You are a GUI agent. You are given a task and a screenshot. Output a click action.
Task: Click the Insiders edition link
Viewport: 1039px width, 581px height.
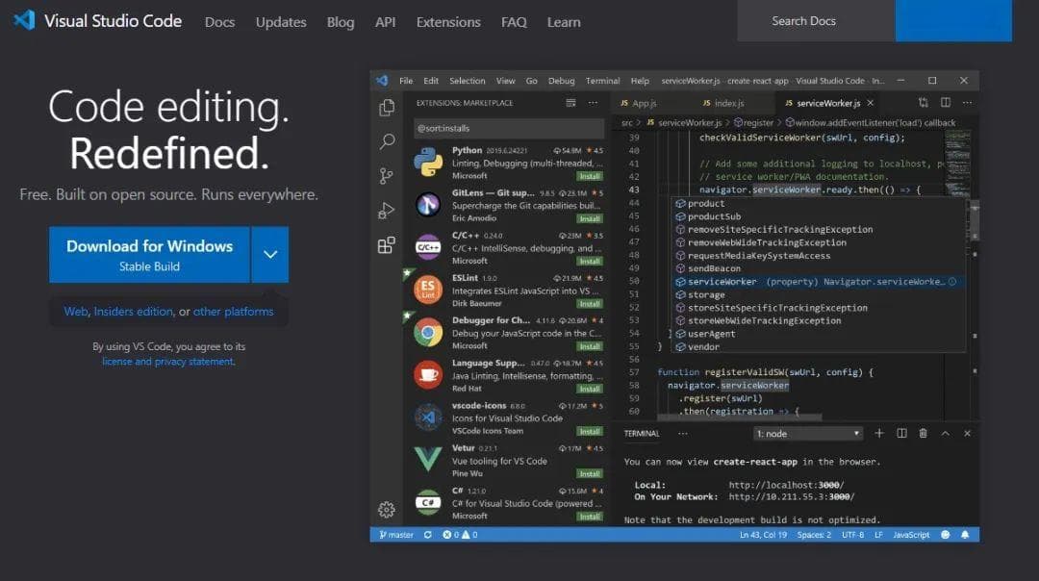pos(133,312)
